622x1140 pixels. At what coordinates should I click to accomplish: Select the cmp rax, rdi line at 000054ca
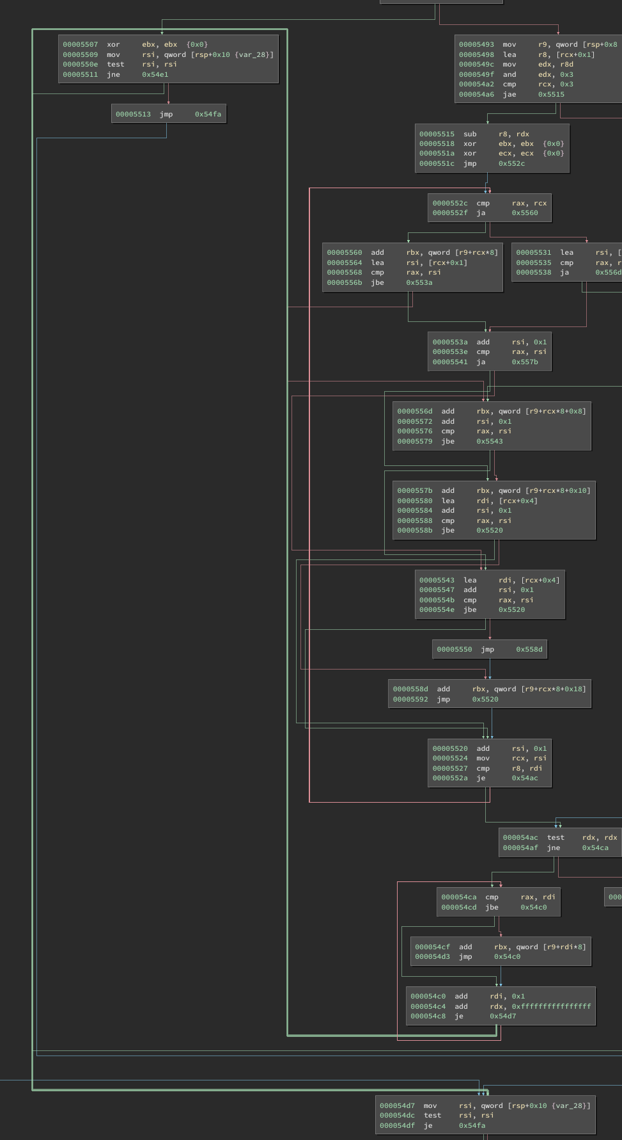pyautogui.click(x=498, y=897)
